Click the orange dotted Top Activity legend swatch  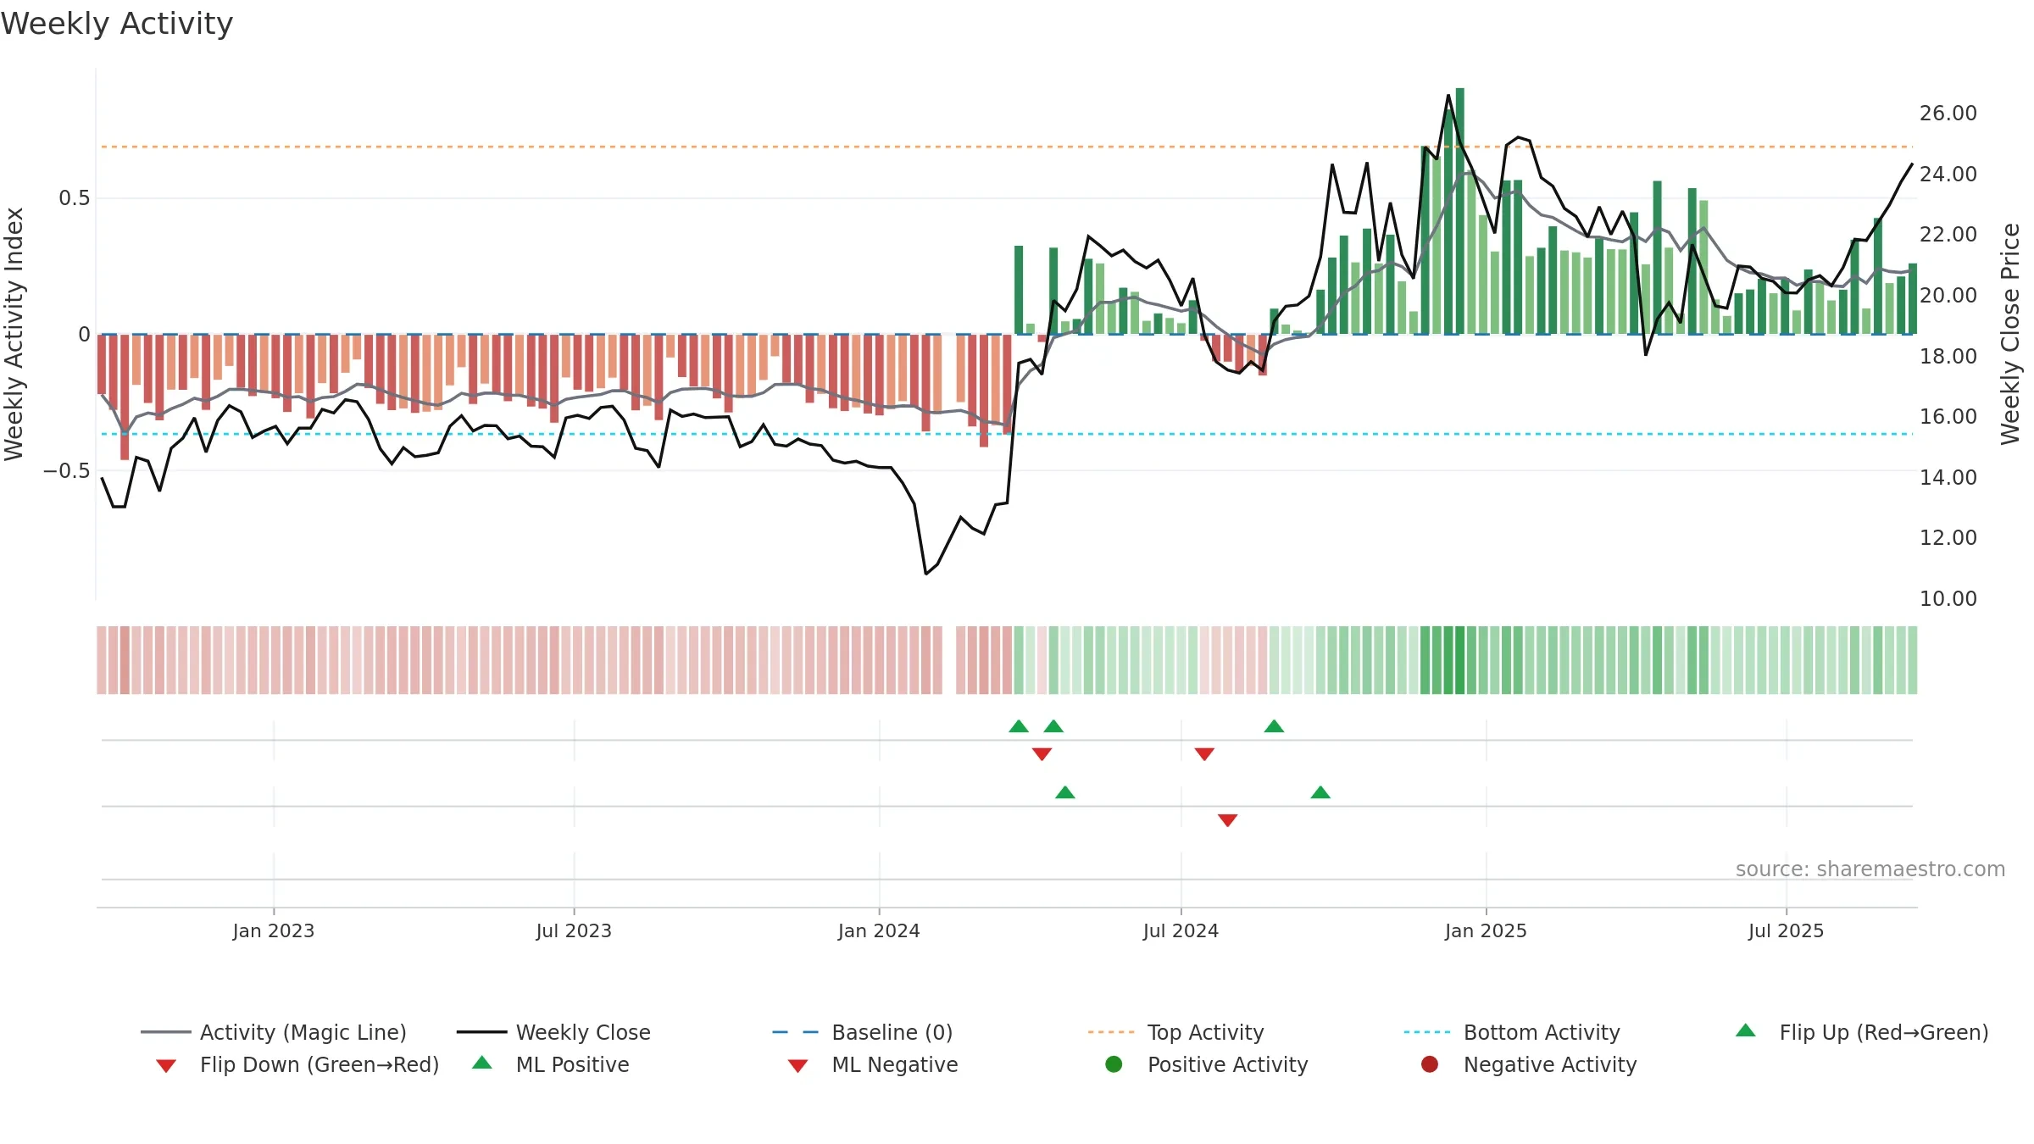point(1111,1032)
